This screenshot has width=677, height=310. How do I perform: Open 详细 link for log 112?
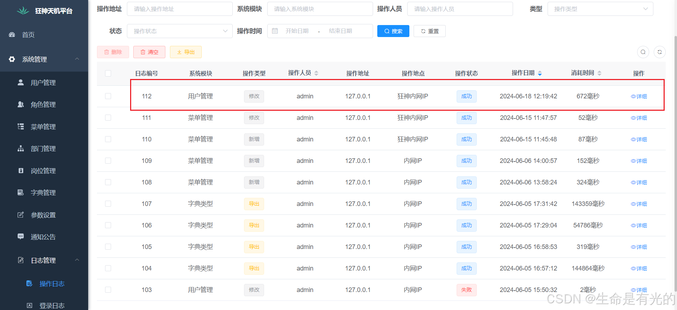click(x=639, y=96)
